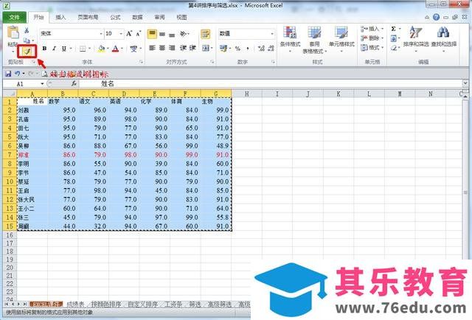472x320 pixels.
Task: Apply the red Font Color letter A
Action: coord(115,48)
